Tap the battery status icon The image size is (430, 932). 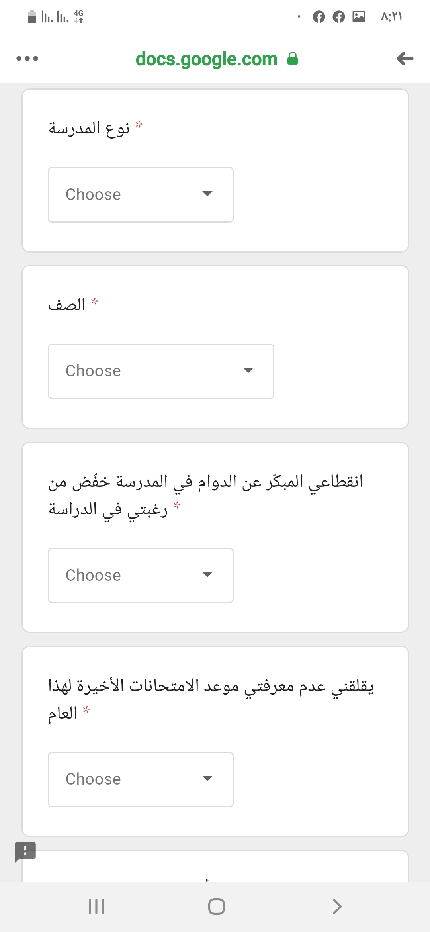tap(32, 16)
